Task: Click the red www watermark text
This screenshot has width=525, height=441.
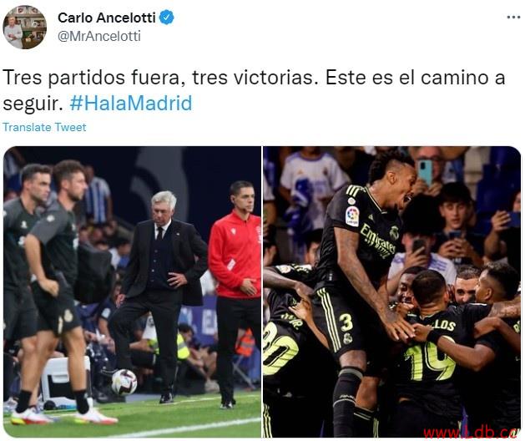Action: point(472,433)
